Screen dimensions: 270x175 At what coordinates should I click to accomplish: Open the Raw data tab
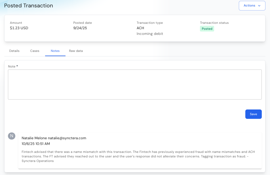point(76,51)
